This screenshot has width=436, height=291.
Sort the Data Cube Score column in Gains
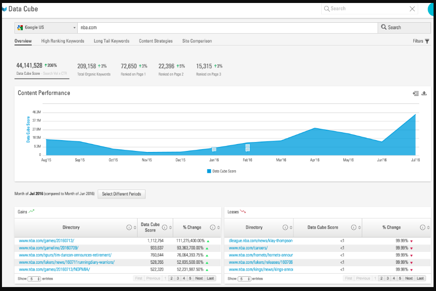pyautogui.click(x=171, y=227)
